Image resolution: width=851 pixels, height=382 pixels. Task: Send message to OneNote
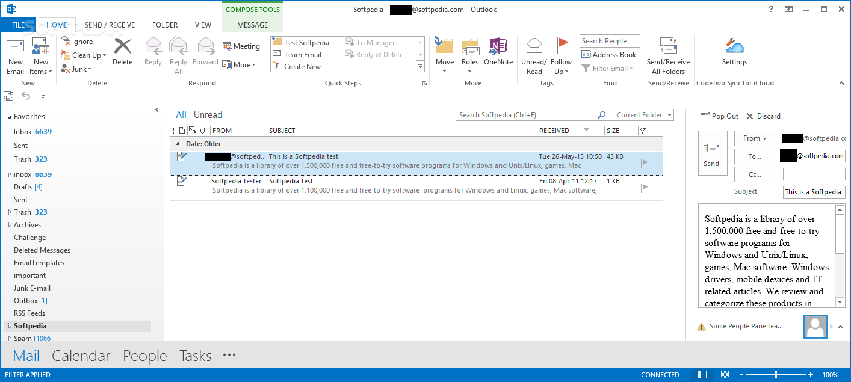click(x=498, y=52)
